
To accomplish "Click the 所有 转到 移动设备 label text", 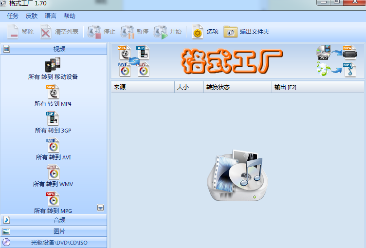I will (x=53, y=77).
